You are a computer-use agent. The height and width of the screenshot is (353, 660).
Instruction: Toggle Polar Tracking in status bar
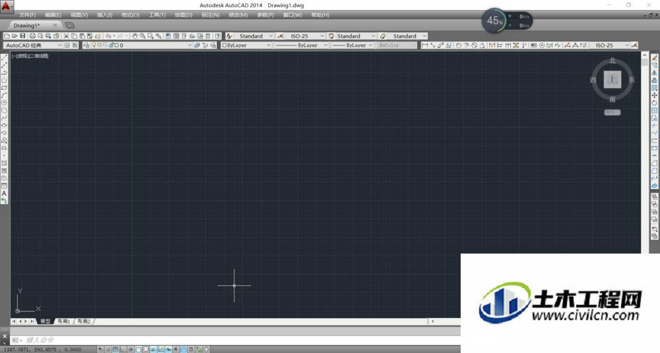131,349
